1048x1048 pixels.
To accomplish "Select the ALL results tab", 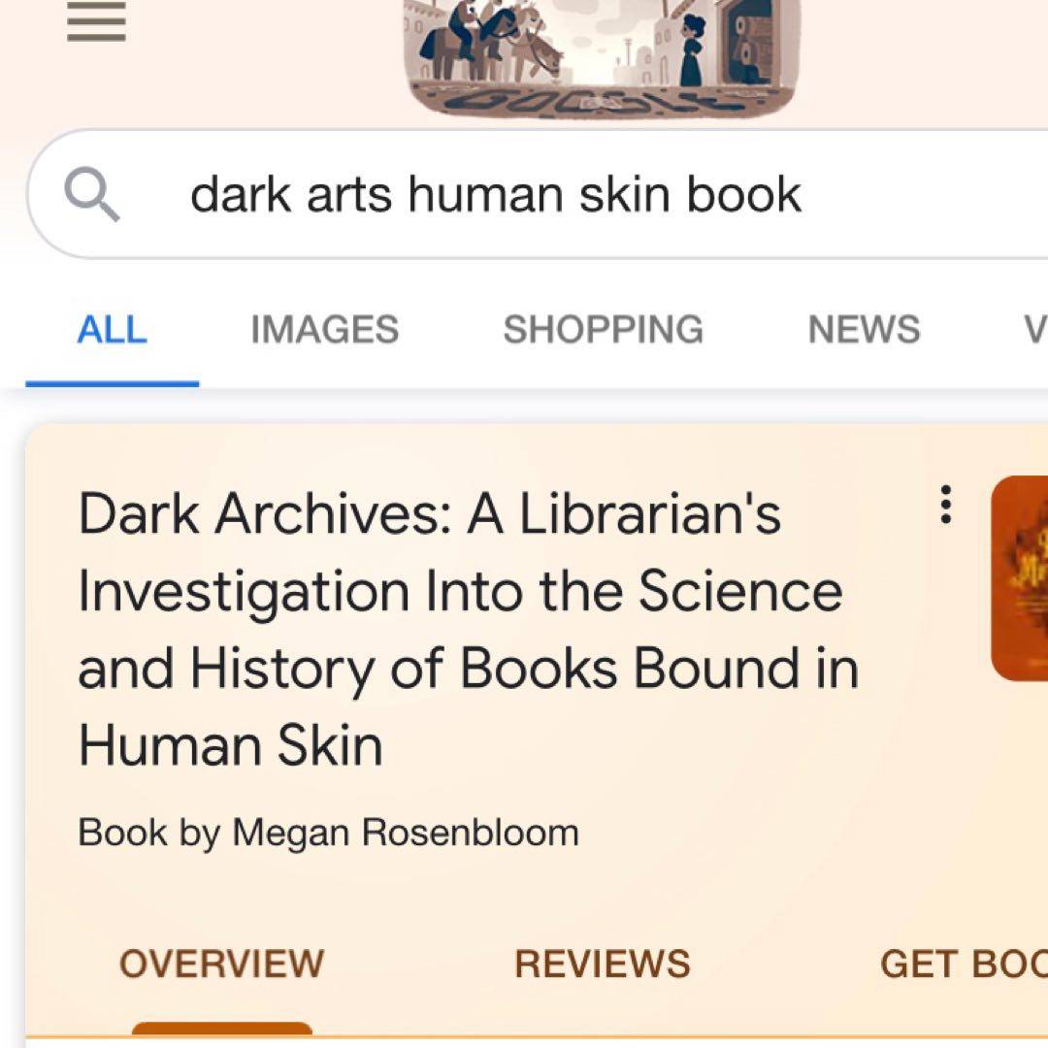I will 112,330.
